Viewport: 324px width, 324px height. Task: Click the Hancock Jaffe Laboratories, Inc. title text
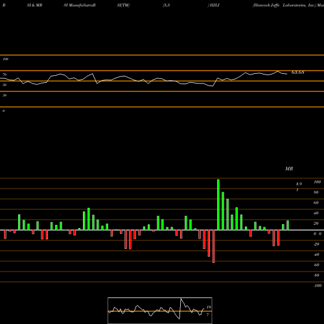(284, 5)
